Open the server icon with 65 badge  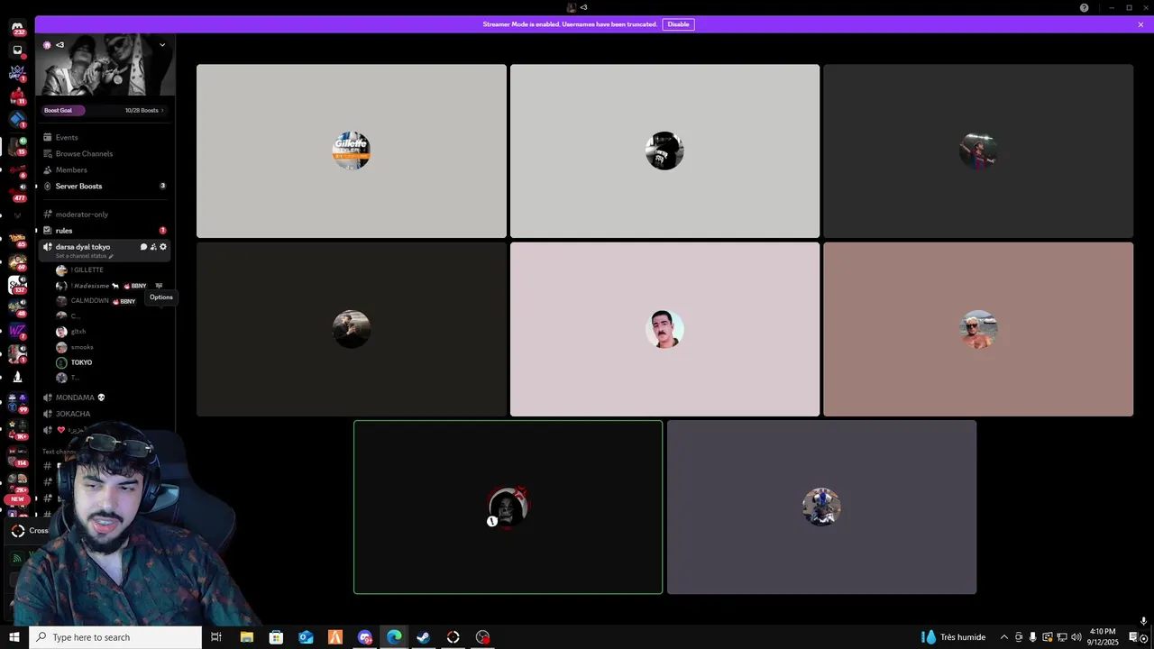pyautogui.click(x=17, y=238)
